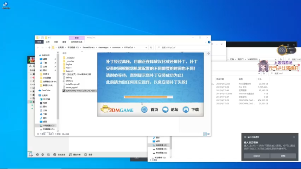
Task: Select the 3DM简体中文版 shortcut file
Action: [x=77, y=74]
